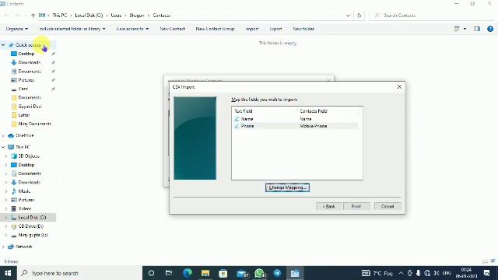Click New Contact in the toolbar
The width and height of the screenshot is (498, 280).
pyautogui.click(x=173, y=29)
